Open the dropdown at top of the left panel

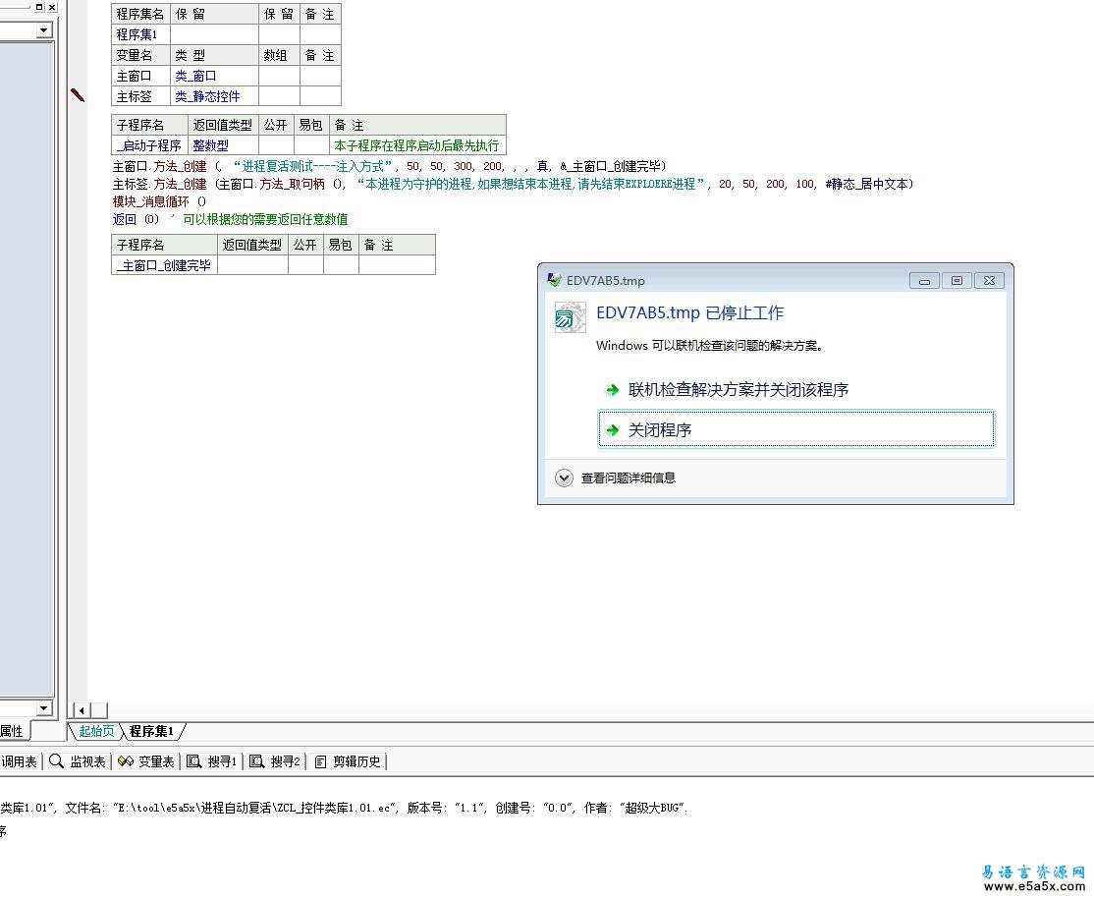(43, 30)
